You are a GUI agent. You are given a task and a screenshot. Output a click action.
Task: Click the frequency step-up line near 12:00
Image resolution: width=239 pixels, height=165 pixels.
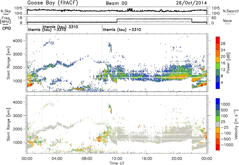coord(117,21)
